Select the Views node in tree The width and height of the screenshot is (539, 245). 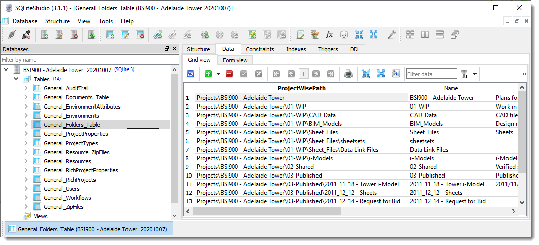point(41,216)
